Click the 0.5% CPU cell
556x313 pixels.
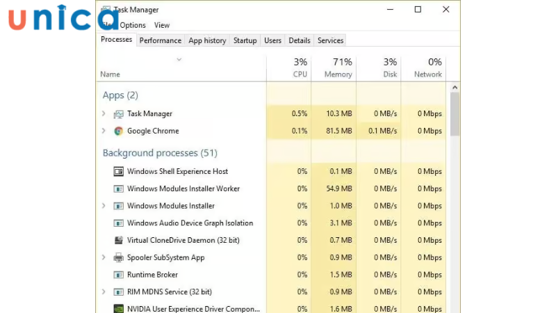(289, 113)
